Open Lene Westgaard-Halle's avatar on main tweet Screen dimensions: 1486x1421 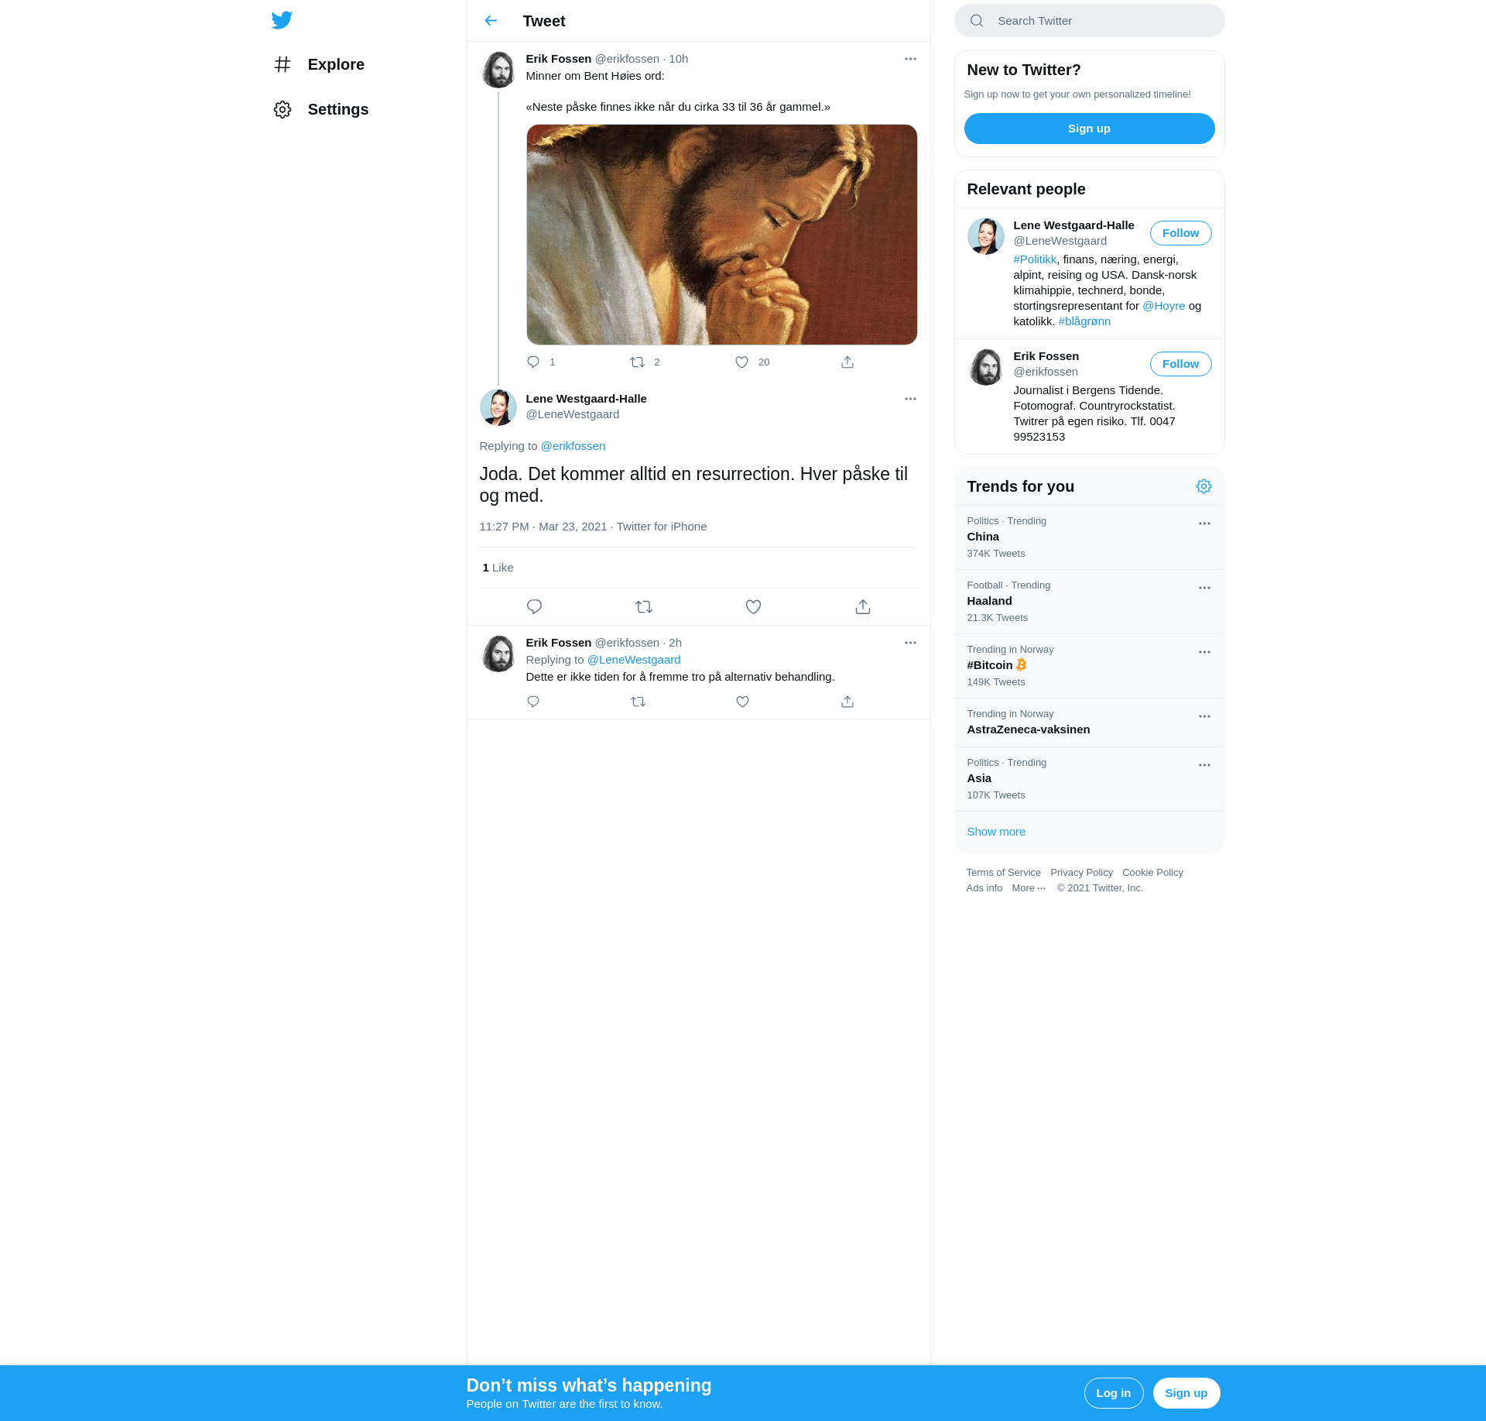[x=498, y=407]
